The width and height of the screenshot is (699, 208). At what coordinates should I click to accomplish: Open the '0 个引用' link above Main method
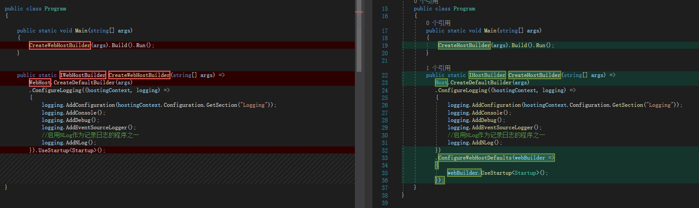[x=438, y=23]
